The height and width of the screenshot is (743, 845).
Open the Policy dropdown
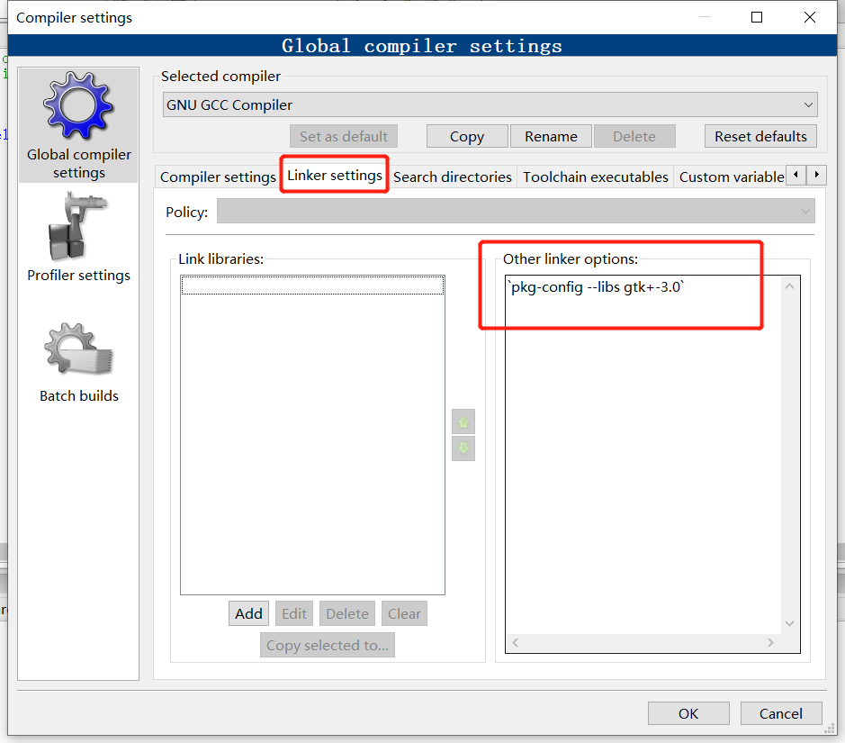point(513,212)
